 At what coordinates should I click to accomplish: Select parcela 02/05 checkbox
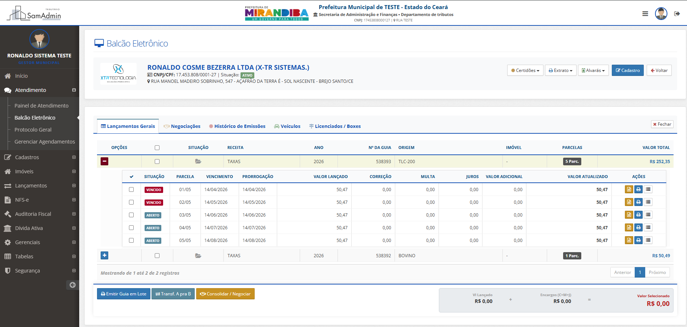click(131, 202)
